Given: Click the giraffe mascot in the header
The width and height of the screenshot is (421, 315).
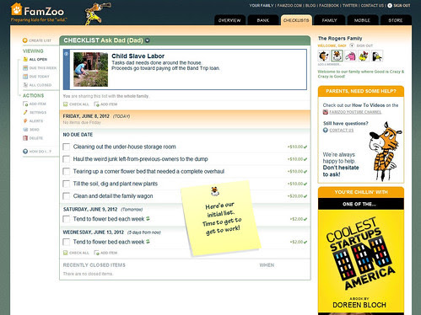Looking at the screenshot, I should click(x=97, y=13).
